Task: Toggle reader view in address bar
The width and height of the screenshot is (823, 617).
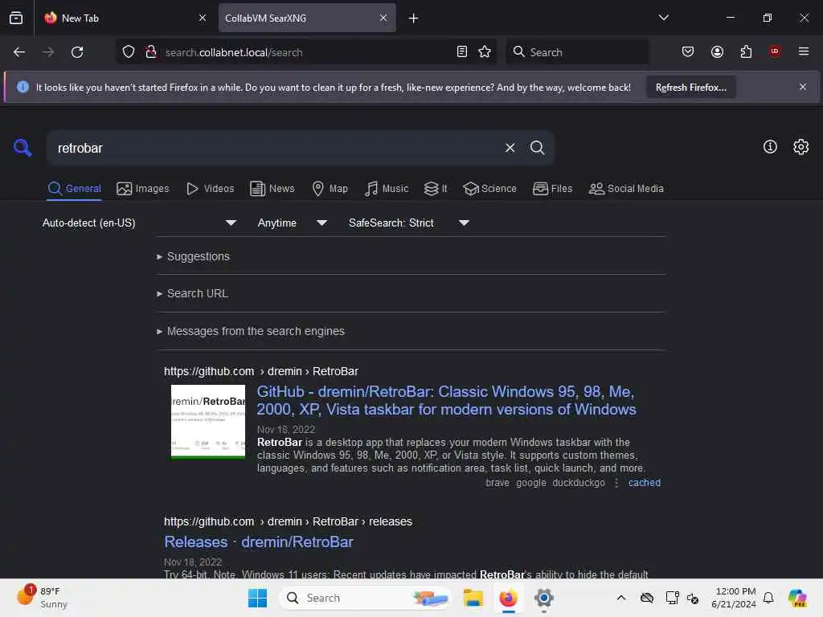Action: coord(462,52)
